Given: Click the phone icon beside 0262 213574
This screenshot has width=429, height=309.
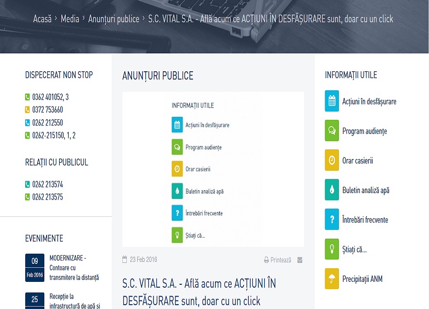Looking at the screenshot, I should [27, 184].
